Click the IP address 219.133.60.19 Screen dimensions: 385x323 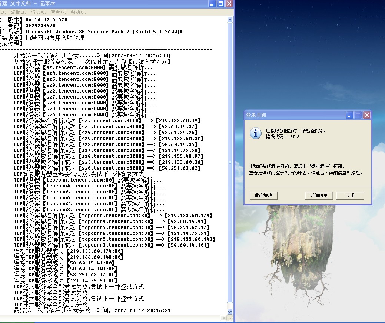point(178,120)
